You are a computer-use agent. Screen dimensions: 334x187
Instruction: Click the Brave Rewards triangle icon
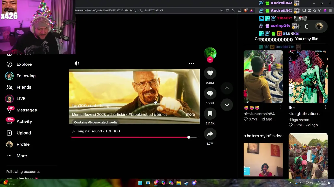[251, 10]
